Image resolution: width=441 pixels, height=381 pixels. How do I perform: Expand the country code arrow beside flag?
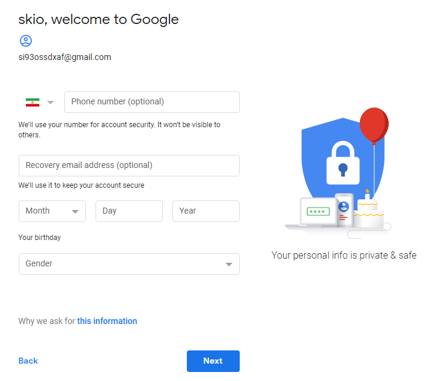click(50, 103)
